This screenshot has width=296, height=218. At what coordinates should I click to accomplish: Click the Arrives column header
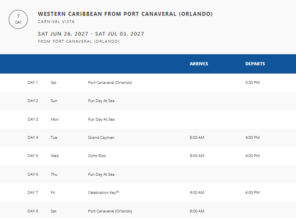click(198, 64)
